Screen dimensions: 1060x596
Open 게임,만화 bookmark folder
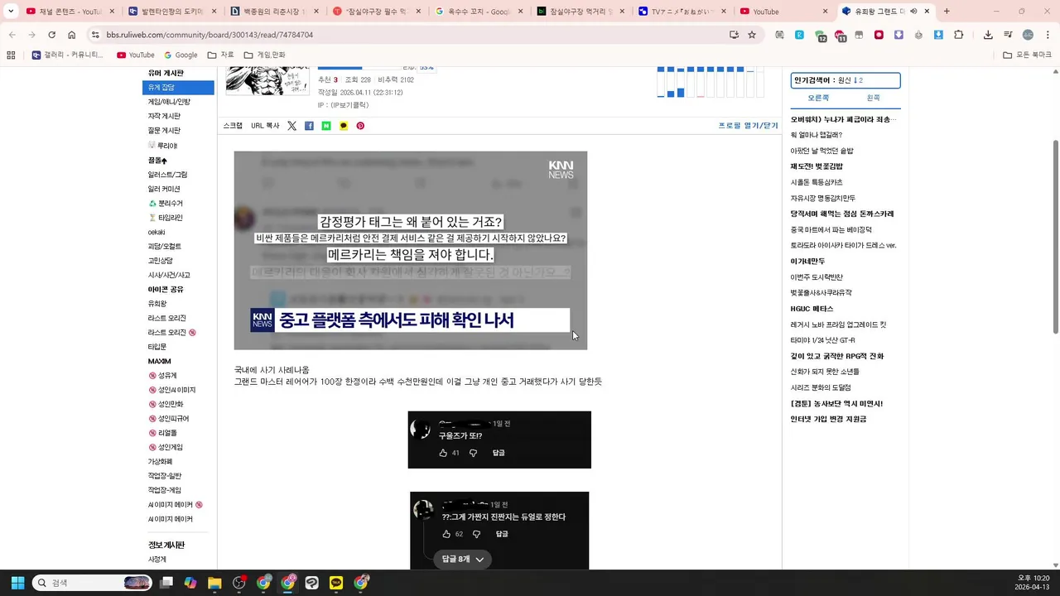coord(264,55)
